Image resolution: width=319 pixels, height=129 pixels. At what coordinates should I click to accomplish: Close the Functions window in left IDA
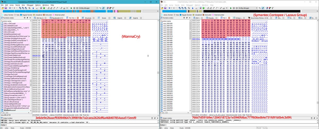click(30, 18)
